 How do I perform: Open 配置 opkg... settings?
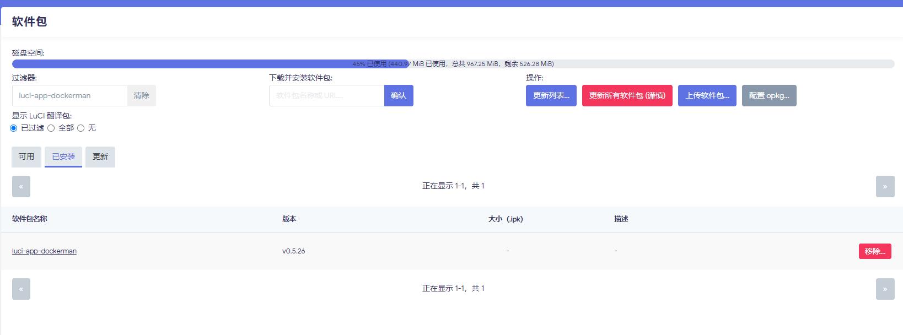(x=769, y=95)
